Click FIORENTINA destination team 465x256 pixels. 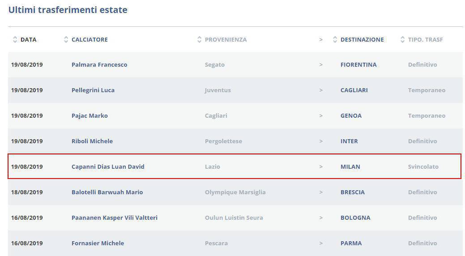point(358,64)
